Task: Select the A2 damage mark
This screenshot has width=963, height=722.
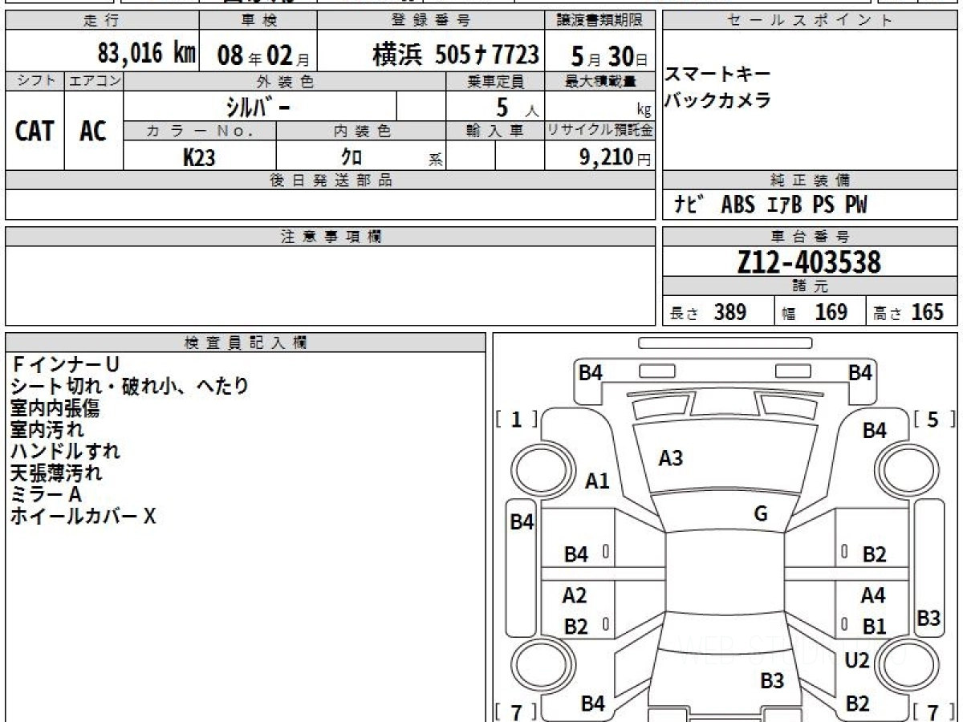Action: click(x=575, y=595)
